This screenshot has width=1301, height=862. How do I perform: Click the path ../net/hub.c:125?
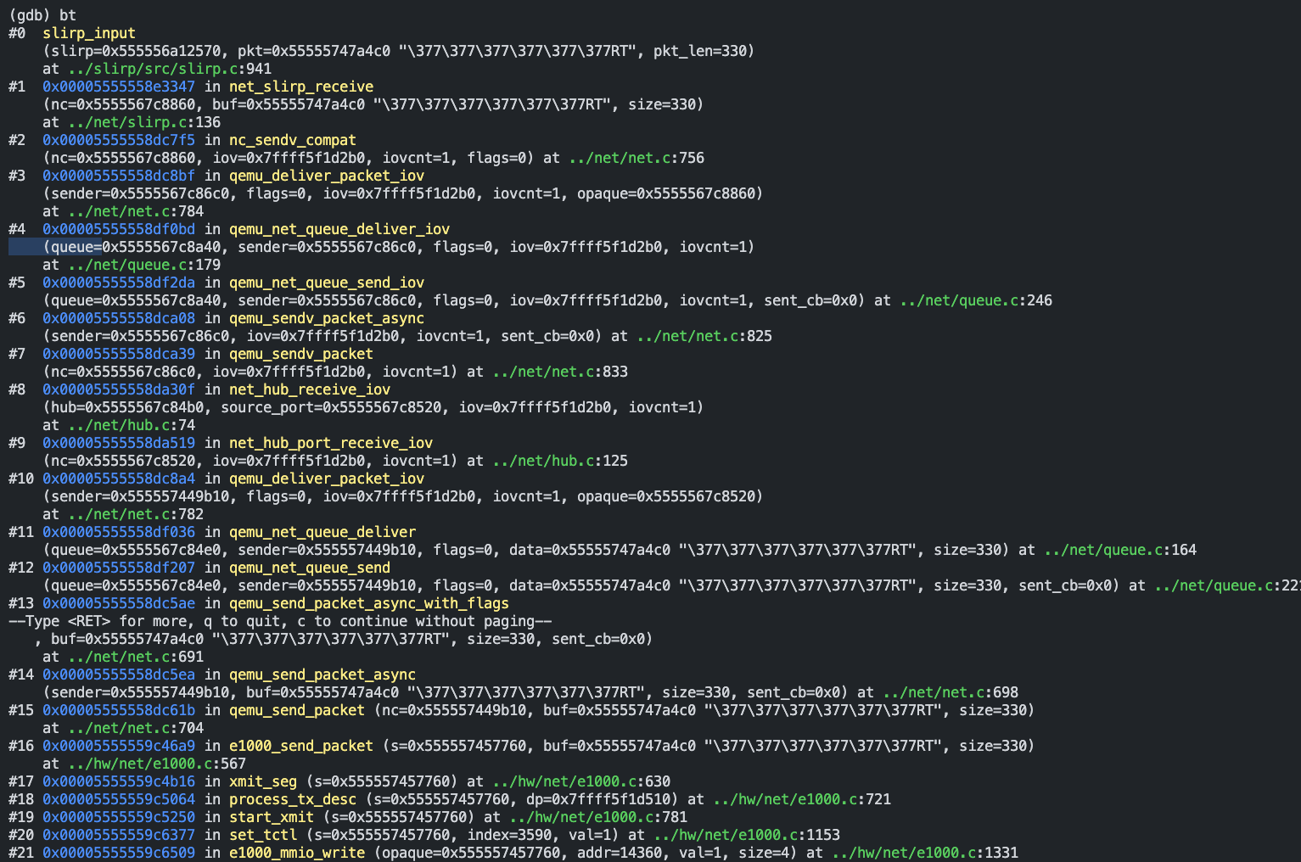tap(560, 461)
